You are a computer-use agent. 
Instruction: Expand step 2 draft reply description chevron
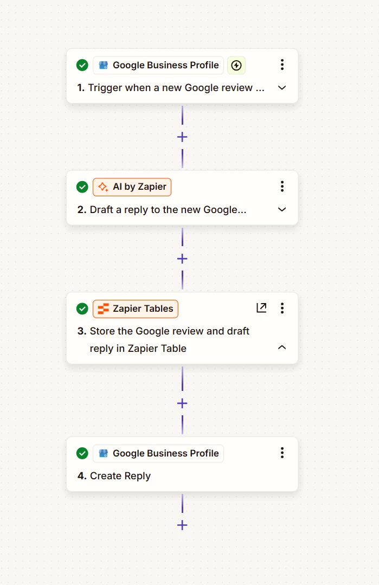pos(282,209)
